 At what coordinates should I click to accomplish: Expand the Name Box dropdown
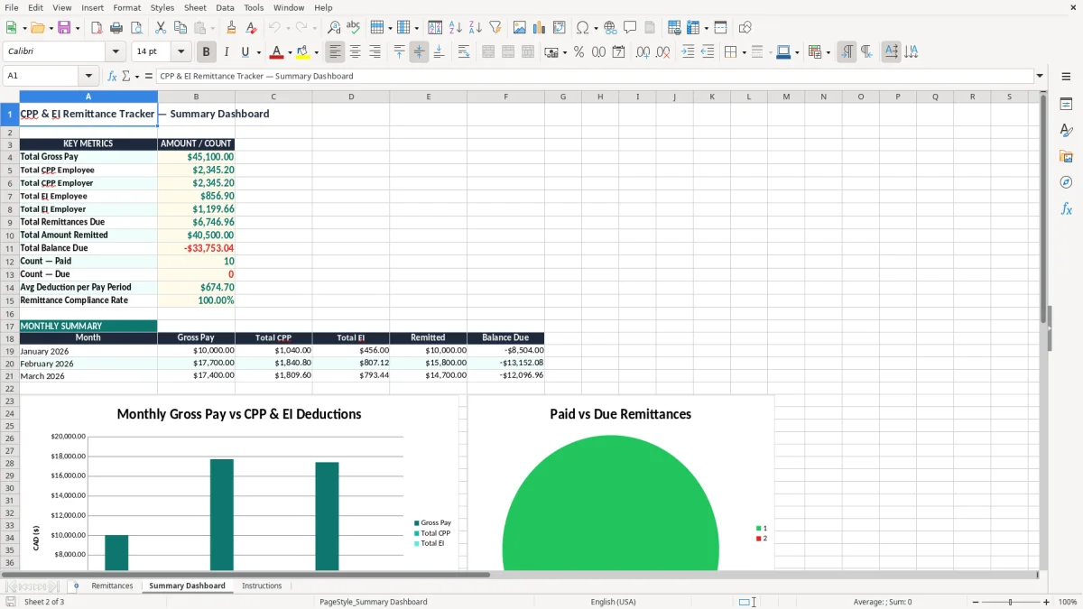pos(88,76)
